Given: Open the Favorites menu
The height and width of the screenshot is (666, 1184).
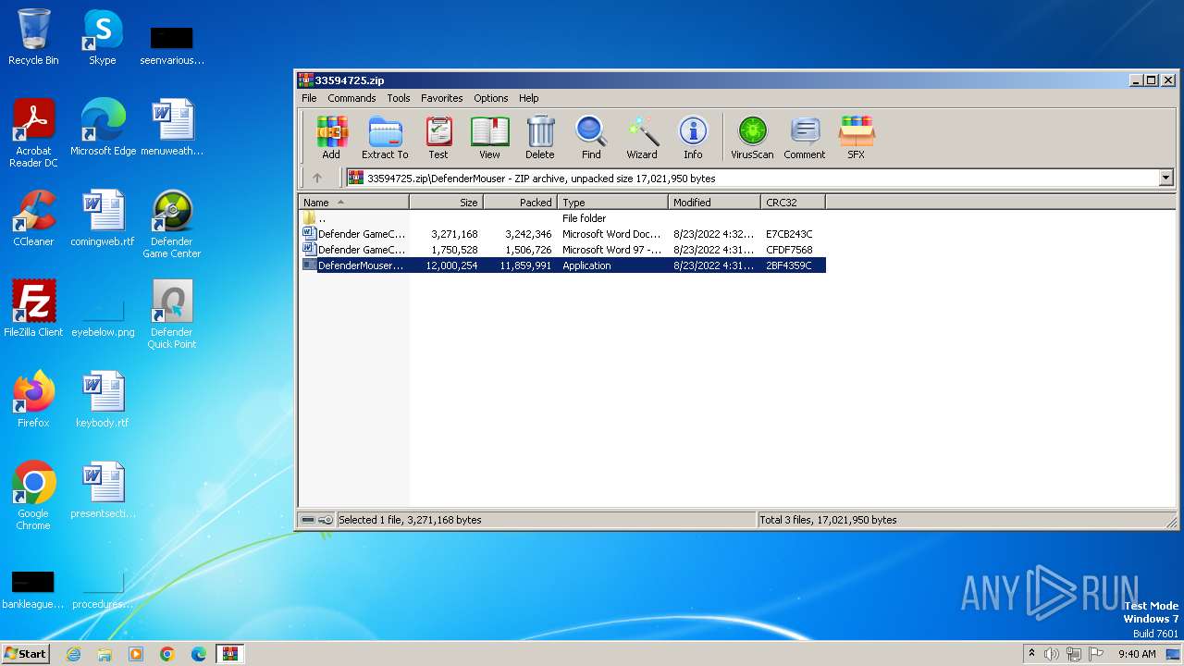Looking at the screenshot, I should 442,98.
